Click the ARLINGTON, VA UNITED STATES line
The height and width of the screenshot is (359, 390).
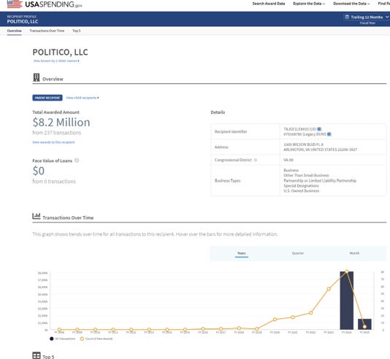[321, 150]
